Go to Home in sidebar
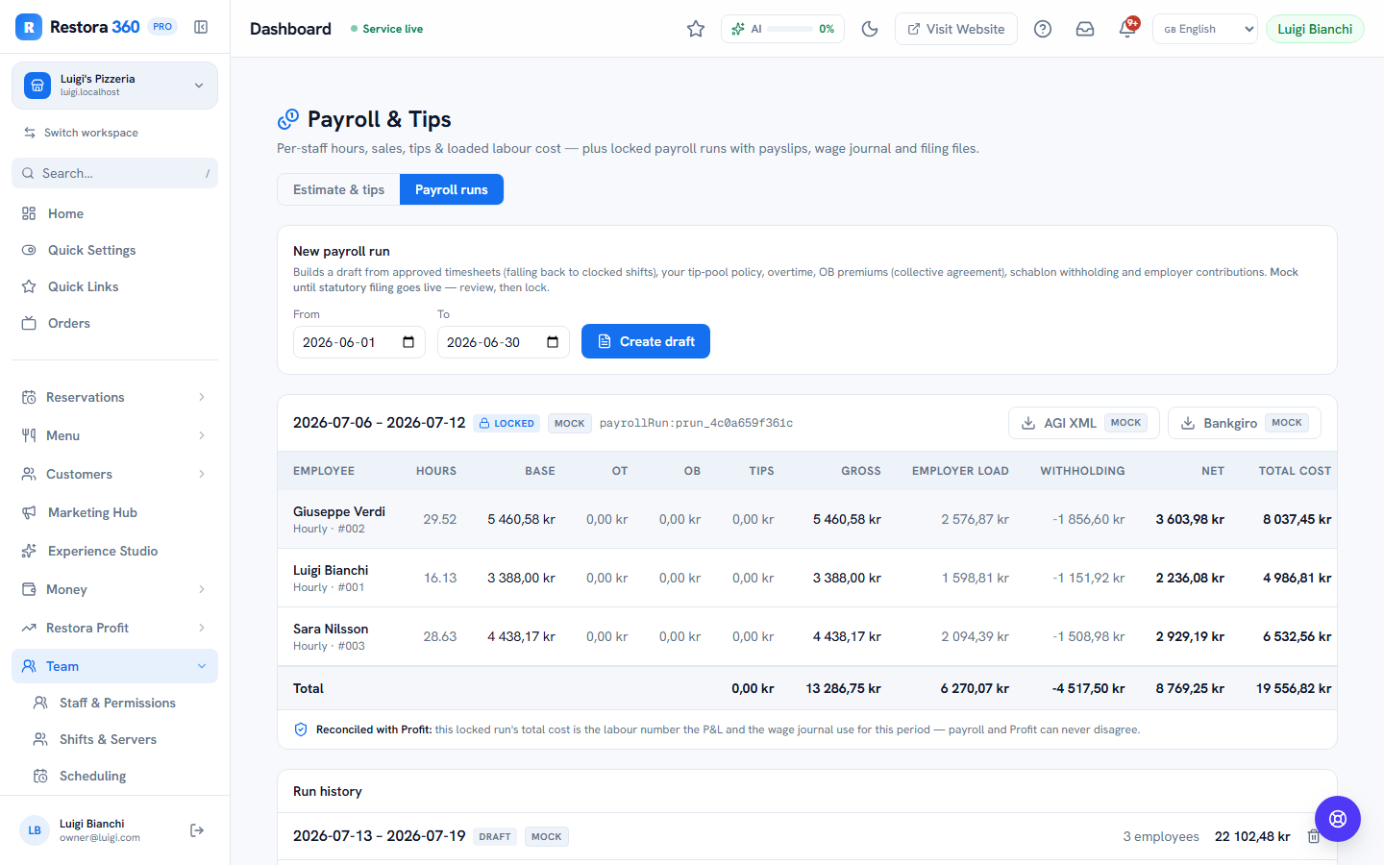 pyautogui.click(x=114, y=213)
